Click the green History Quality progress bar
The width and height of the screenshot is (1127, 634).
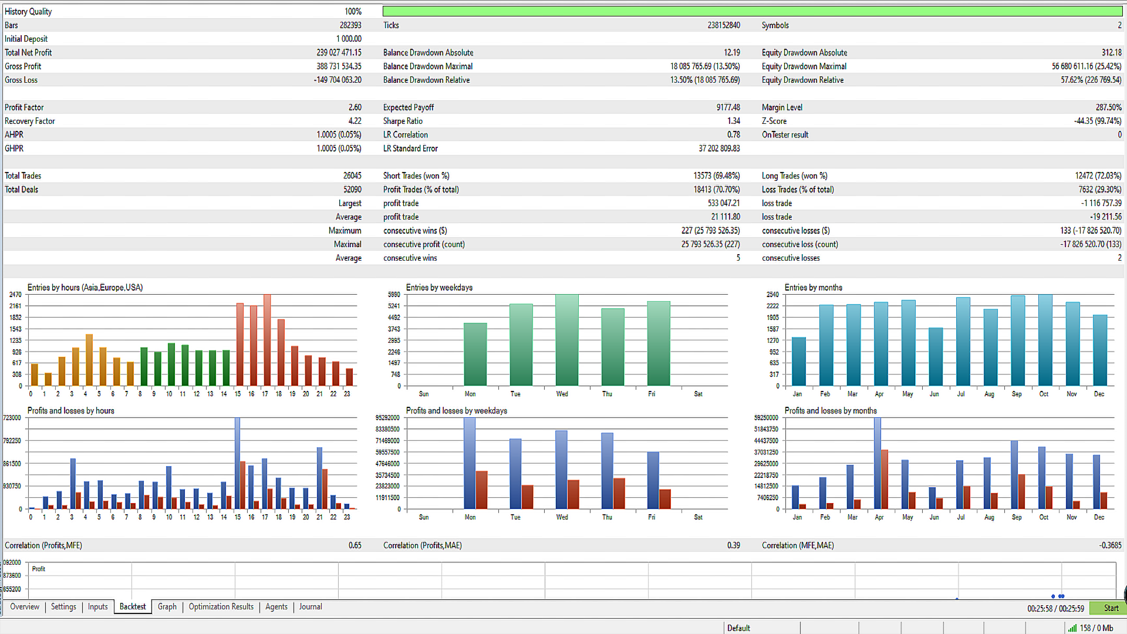(x=752, y=11)
